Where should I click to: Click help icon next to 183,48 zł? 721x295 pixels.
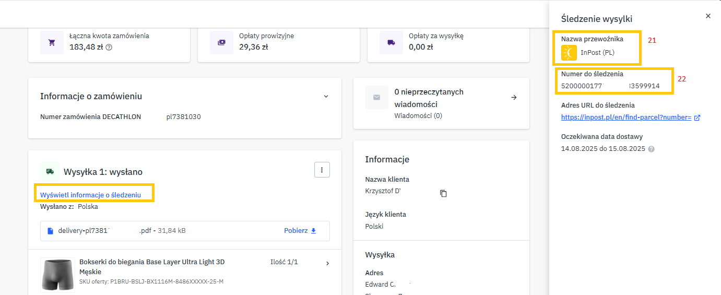tap(109, 47)
